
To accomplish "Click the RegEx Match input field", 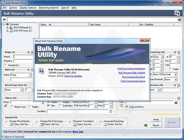I will pyautogui.click(x=23, y=57).
